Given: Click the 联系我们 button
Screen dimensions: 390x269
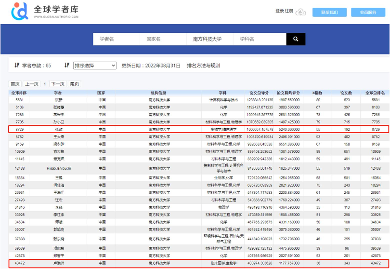Looking at the screenshot, I should (x=329, y=12).
